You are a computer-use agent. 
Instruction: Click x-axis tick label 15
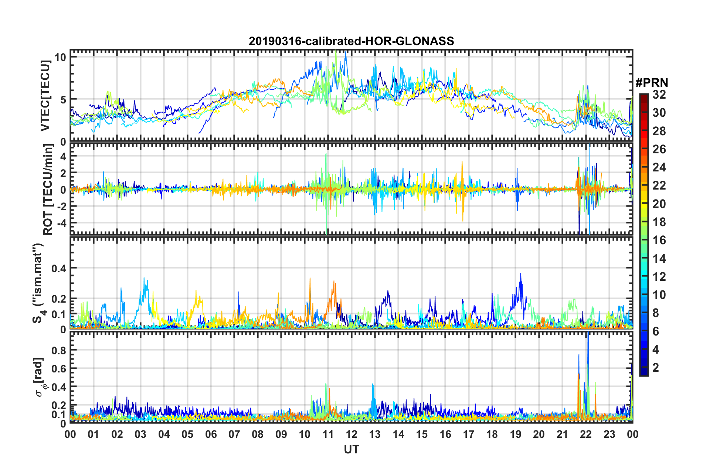coord(422,434)
